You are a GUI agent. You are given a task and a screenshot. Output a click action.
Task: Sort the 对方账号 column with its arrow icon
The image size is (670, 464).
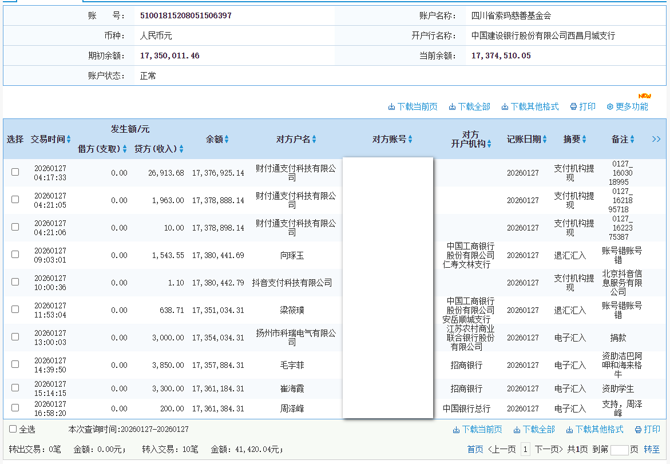coord(411,138)
